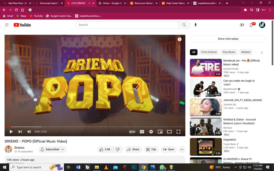Switch to Home – Google Ad tab

[x=112, y=3]
